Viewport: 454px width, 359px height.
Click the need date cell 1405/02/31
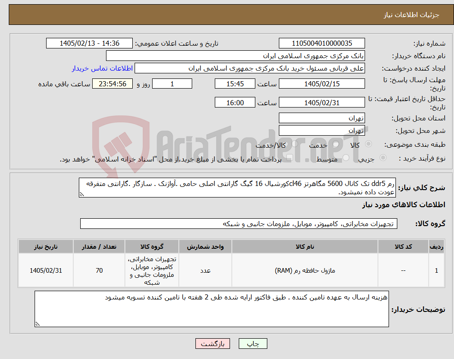tap(46, 270)
